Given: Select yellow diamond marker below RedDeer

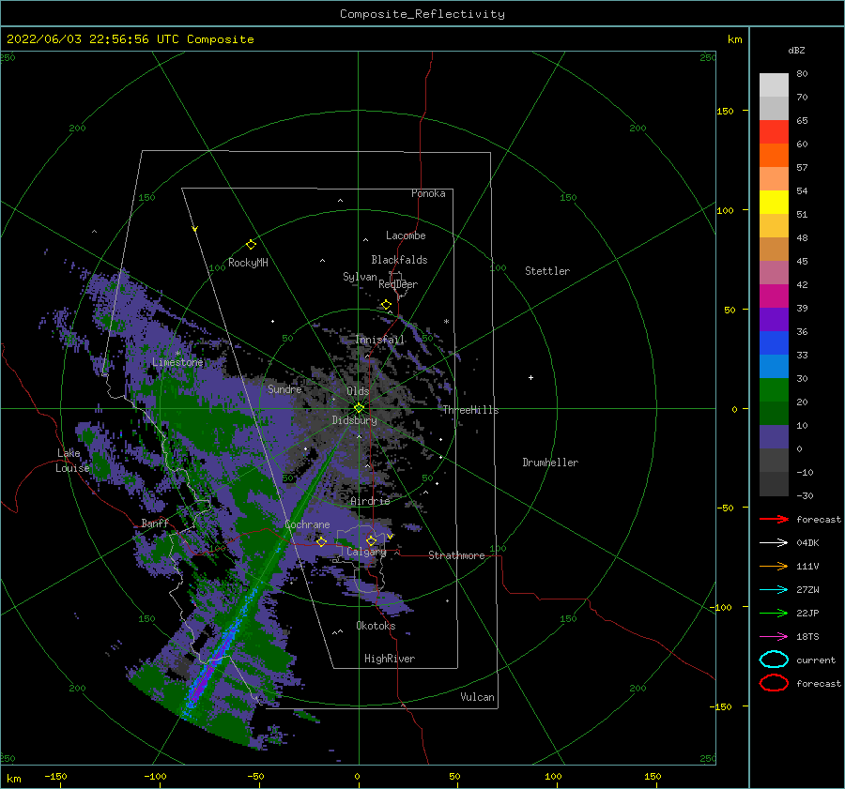Looking at the screenshot, I should pyautogui.click(x=387, y=305).
